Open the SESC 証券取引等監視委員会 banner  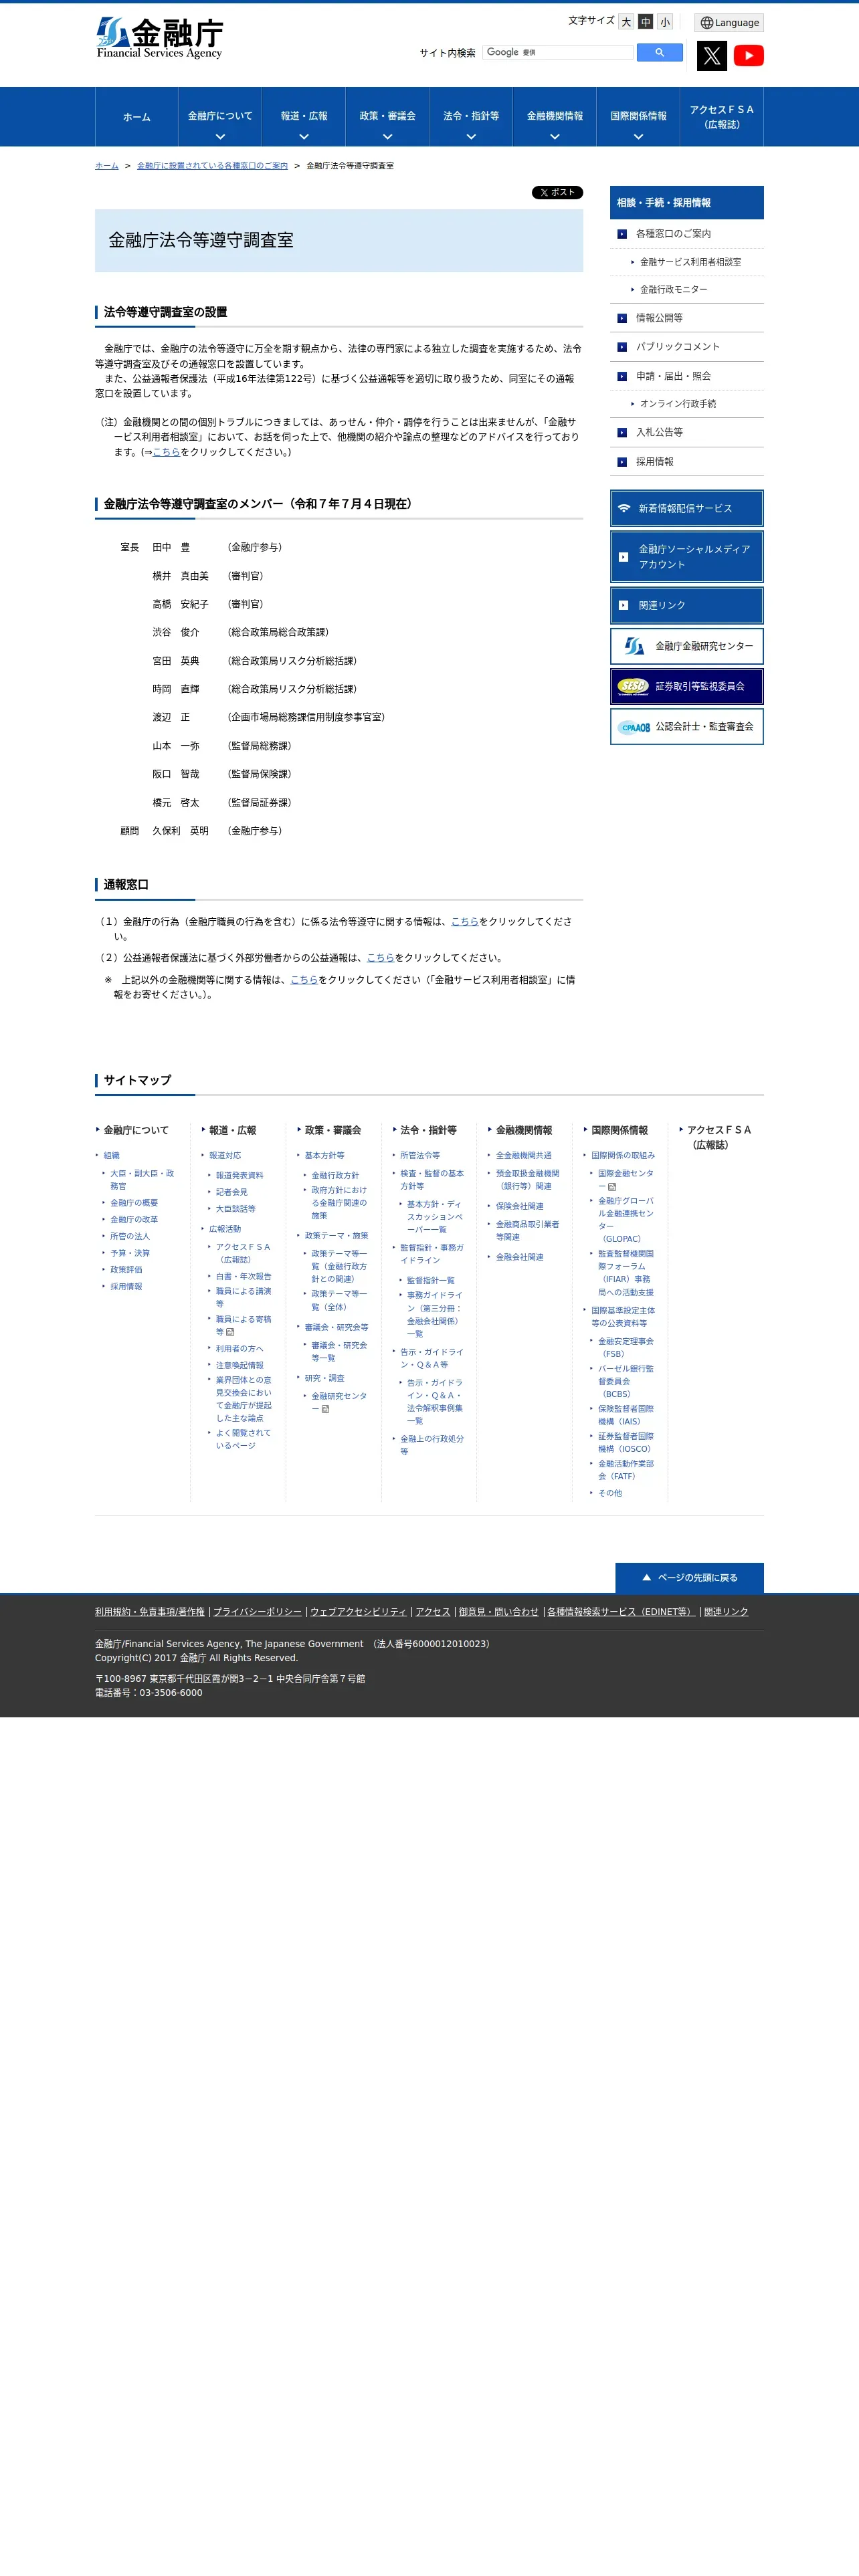pos(687,686)
